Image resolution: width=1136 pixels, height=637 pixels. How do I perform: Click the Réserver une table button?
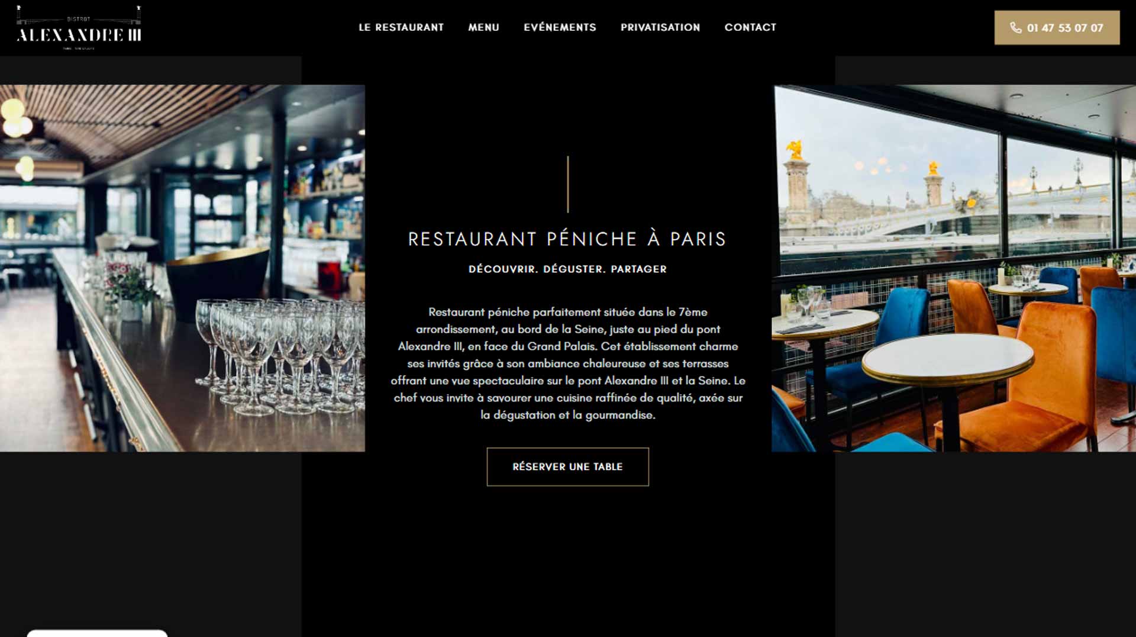point(567,467)
